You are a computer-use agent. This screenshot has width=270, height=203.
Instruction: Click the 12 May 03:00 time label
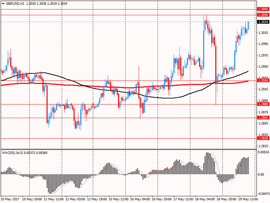click(75, 199)
